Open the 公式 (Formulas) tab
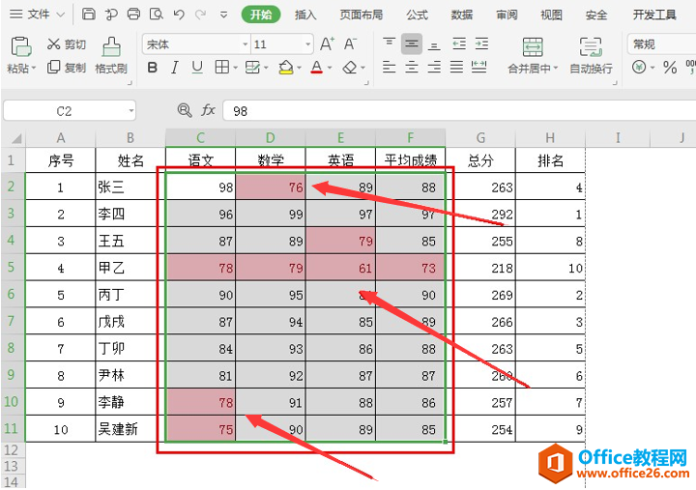Viewport: 696px width, 490px height. point(417,14)
